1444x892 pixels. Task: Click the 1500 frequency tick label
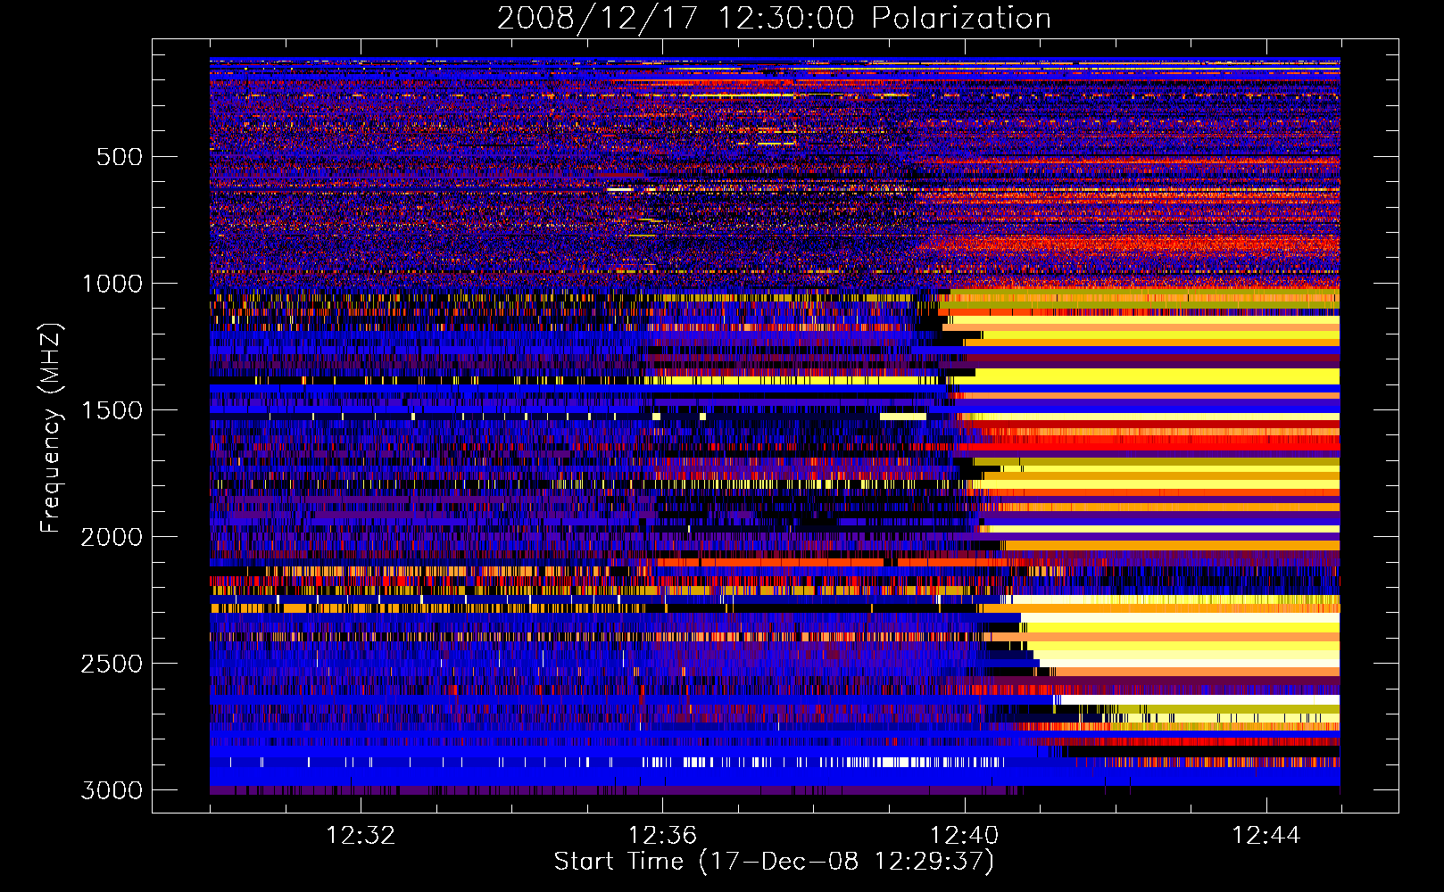click(x=112, y=410)
